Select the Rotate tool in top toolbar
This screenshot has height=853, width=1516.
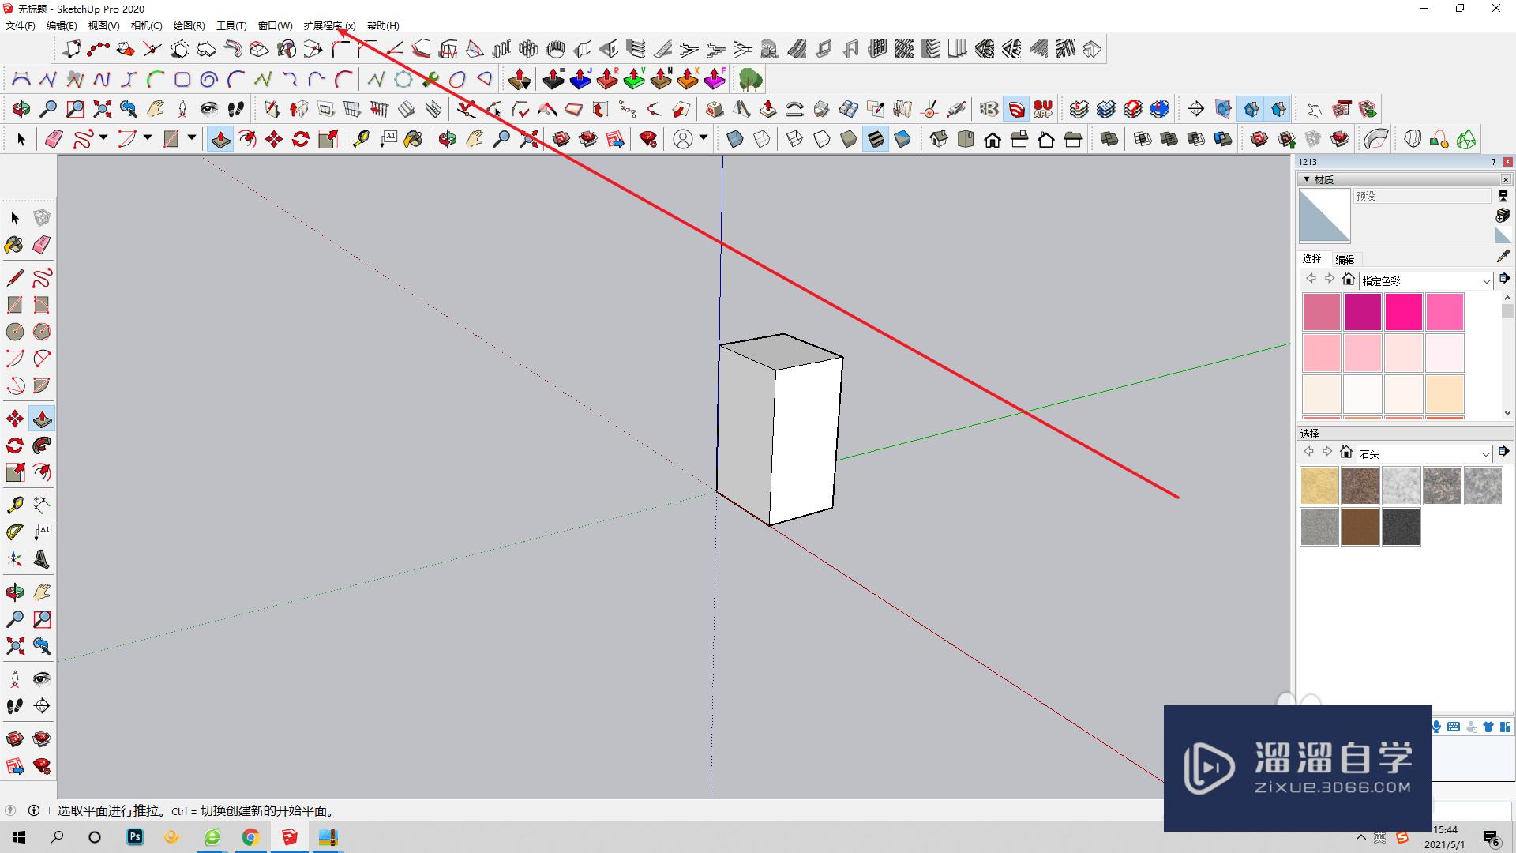[301, 140]
